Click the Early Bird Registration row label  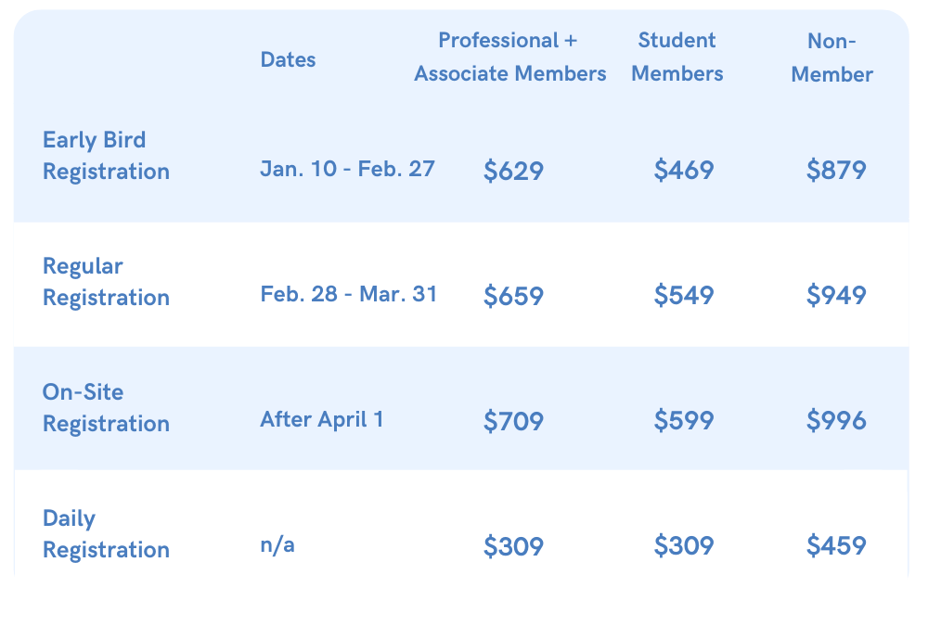(106, 156)
